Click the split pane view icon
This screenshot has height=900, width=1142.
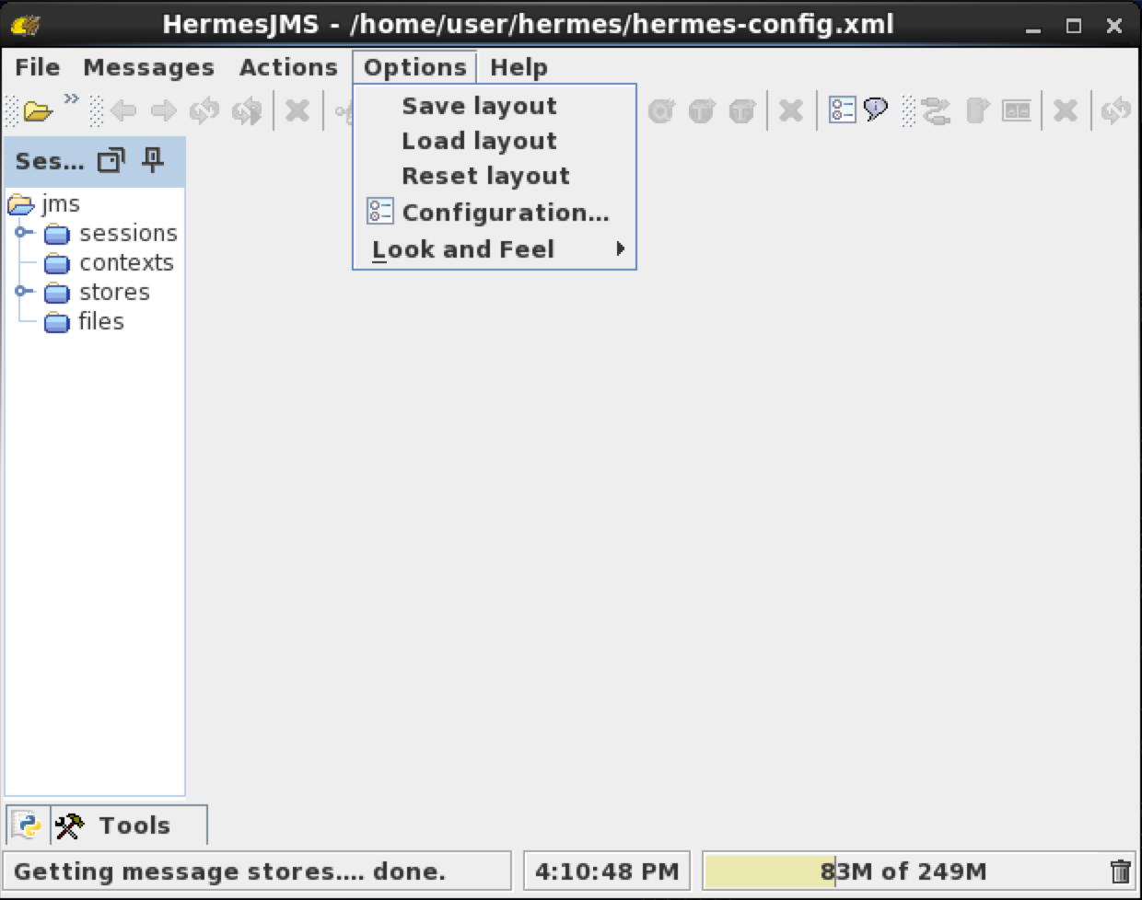click(x=1017, y=111)
